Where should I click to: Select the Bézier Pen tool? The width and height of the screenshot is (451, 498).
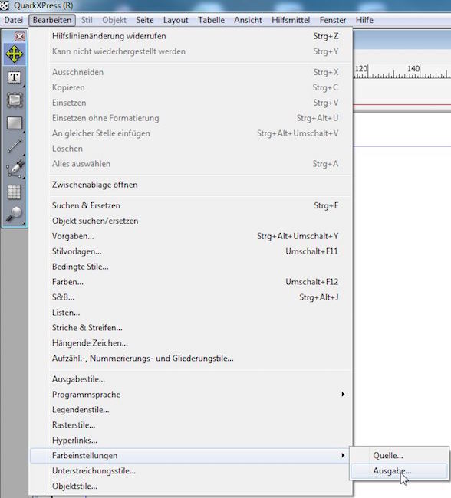[x=15, y=169]
